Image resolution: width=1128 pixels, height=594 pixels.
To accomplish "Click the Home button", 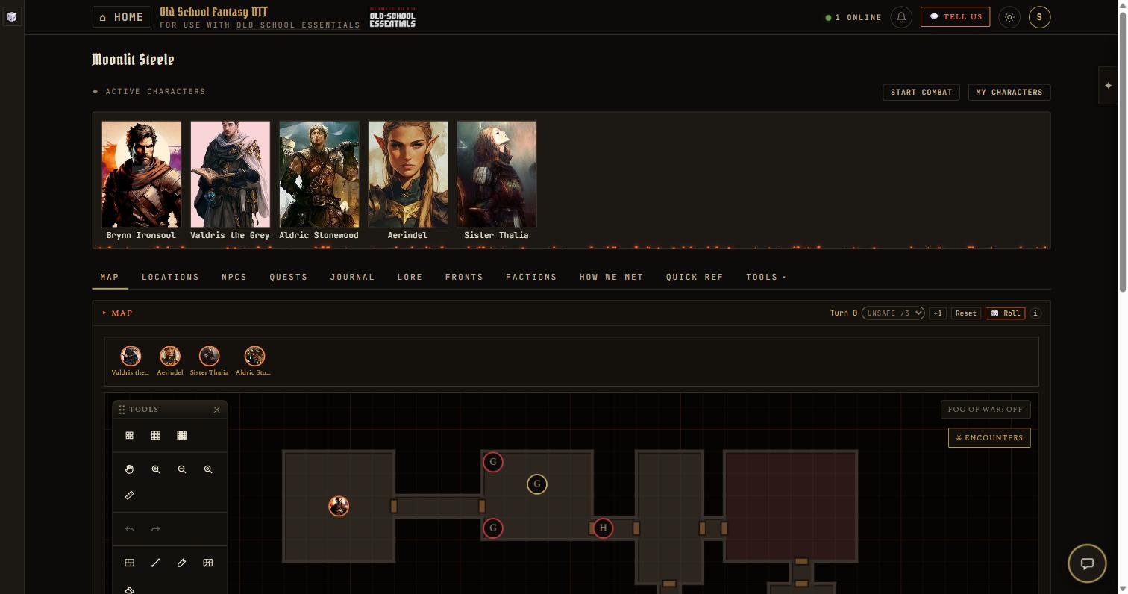I will point(122,17).
